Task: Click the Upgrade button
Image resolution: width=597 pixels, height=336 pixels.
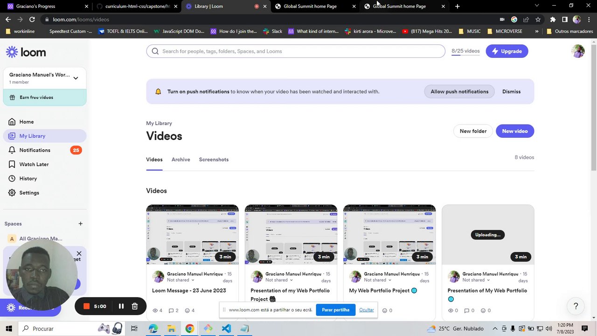Action: pos(507,51)
